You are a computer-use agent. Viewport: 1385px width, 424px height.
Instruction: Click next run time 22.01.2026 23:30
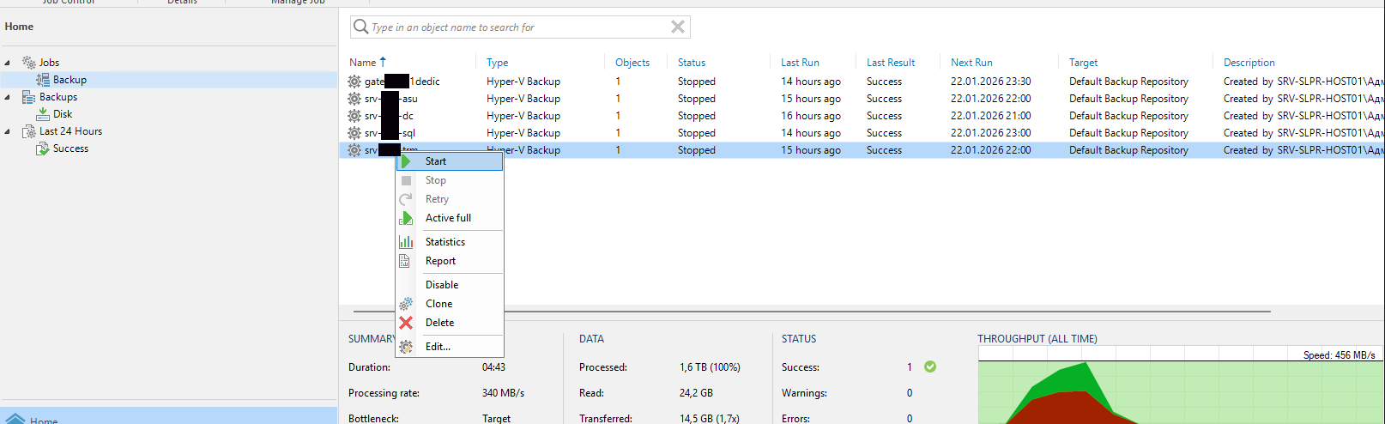click(990, 82)
